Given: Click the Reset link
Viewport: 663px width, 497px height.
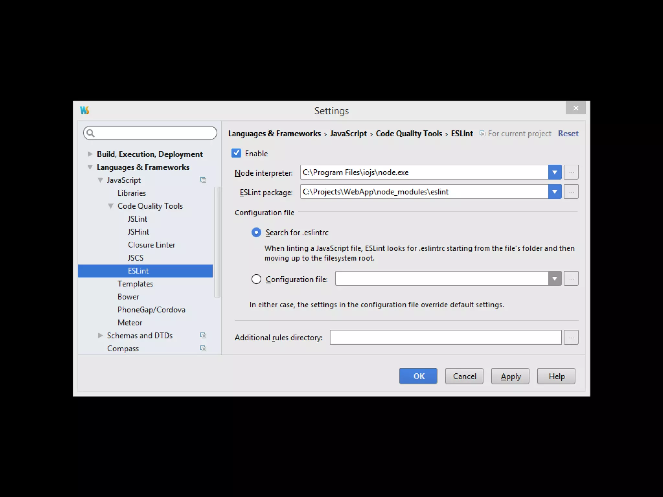Looking at the screenshot, I should [x=568, y=134].
